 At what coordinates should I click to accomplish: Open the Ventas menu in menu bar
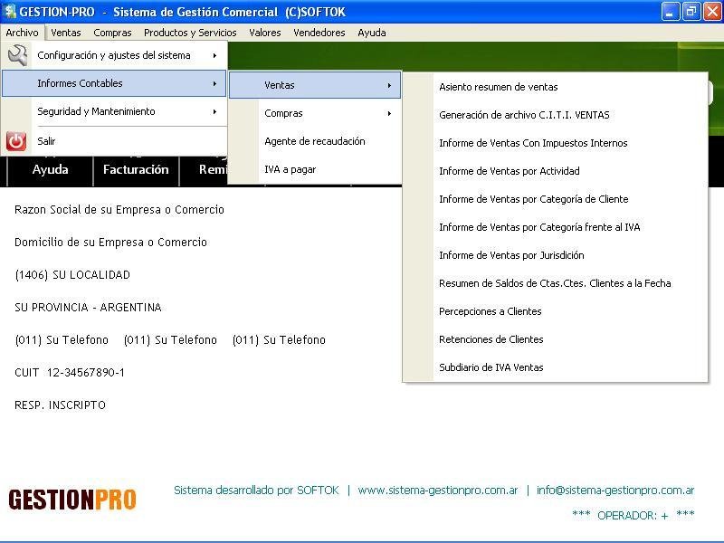point(65,33)
